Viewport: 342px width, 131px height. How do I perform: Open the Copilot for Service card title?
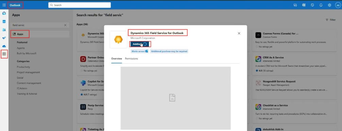96,81
